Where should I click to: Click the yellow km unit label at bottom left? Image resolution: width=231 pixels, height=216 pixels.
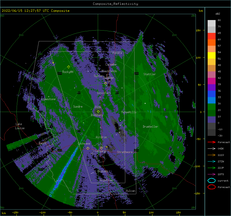(4, 213)
